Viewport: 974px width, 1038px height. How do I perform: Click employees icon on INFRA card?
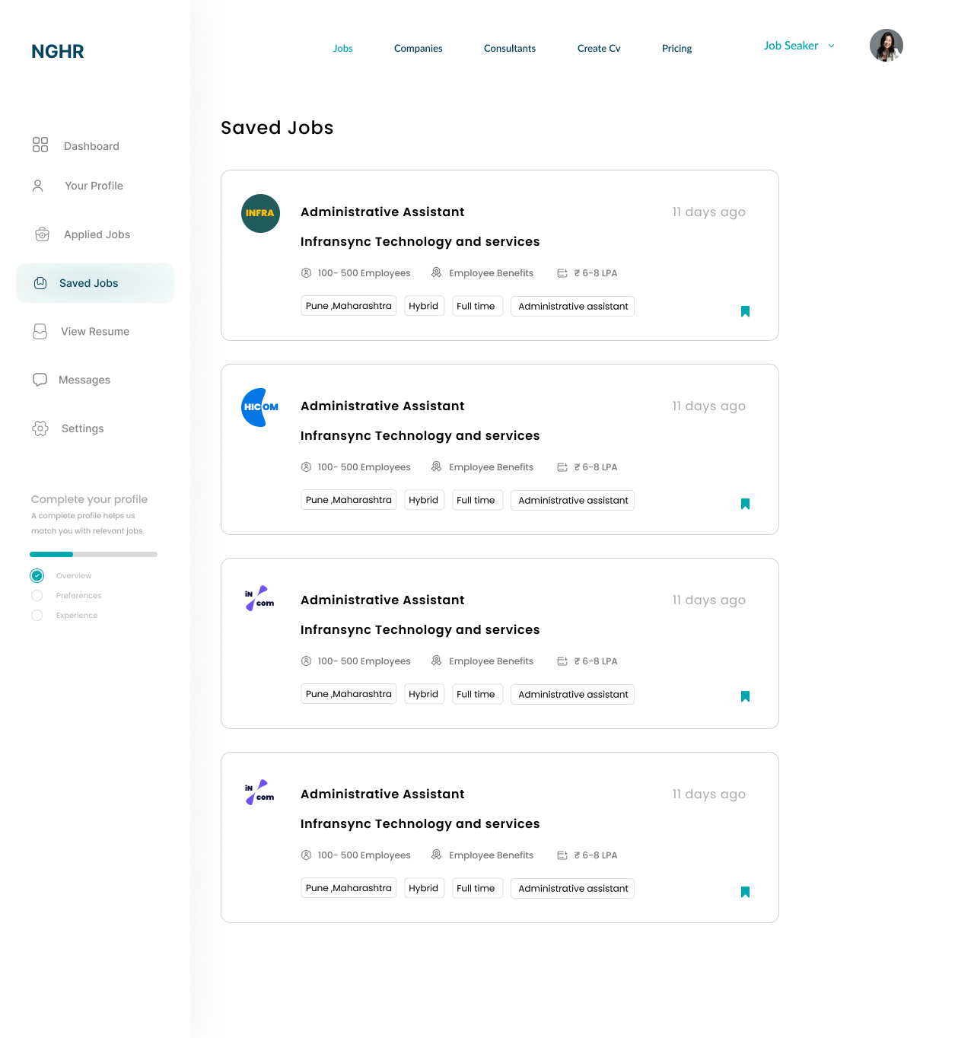click(307, 272)
